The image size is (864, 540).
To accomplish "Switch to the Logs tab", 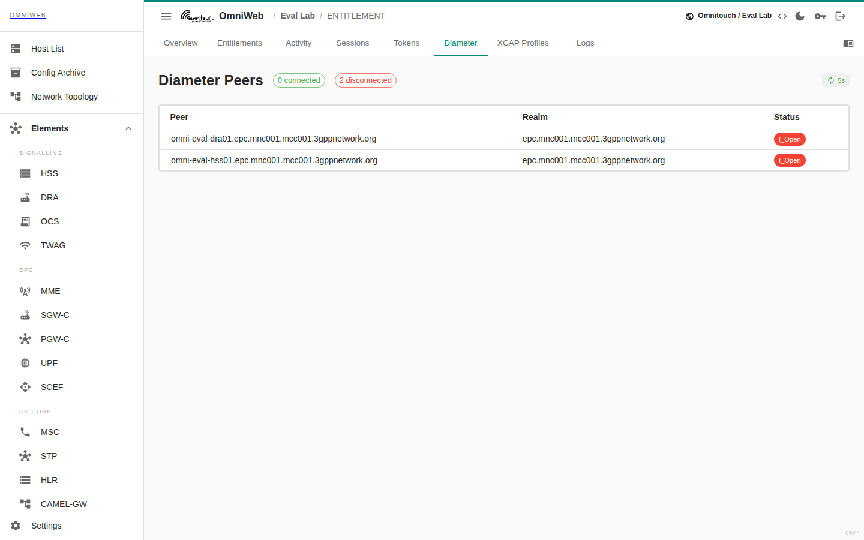I will click(x=586, y=43).
